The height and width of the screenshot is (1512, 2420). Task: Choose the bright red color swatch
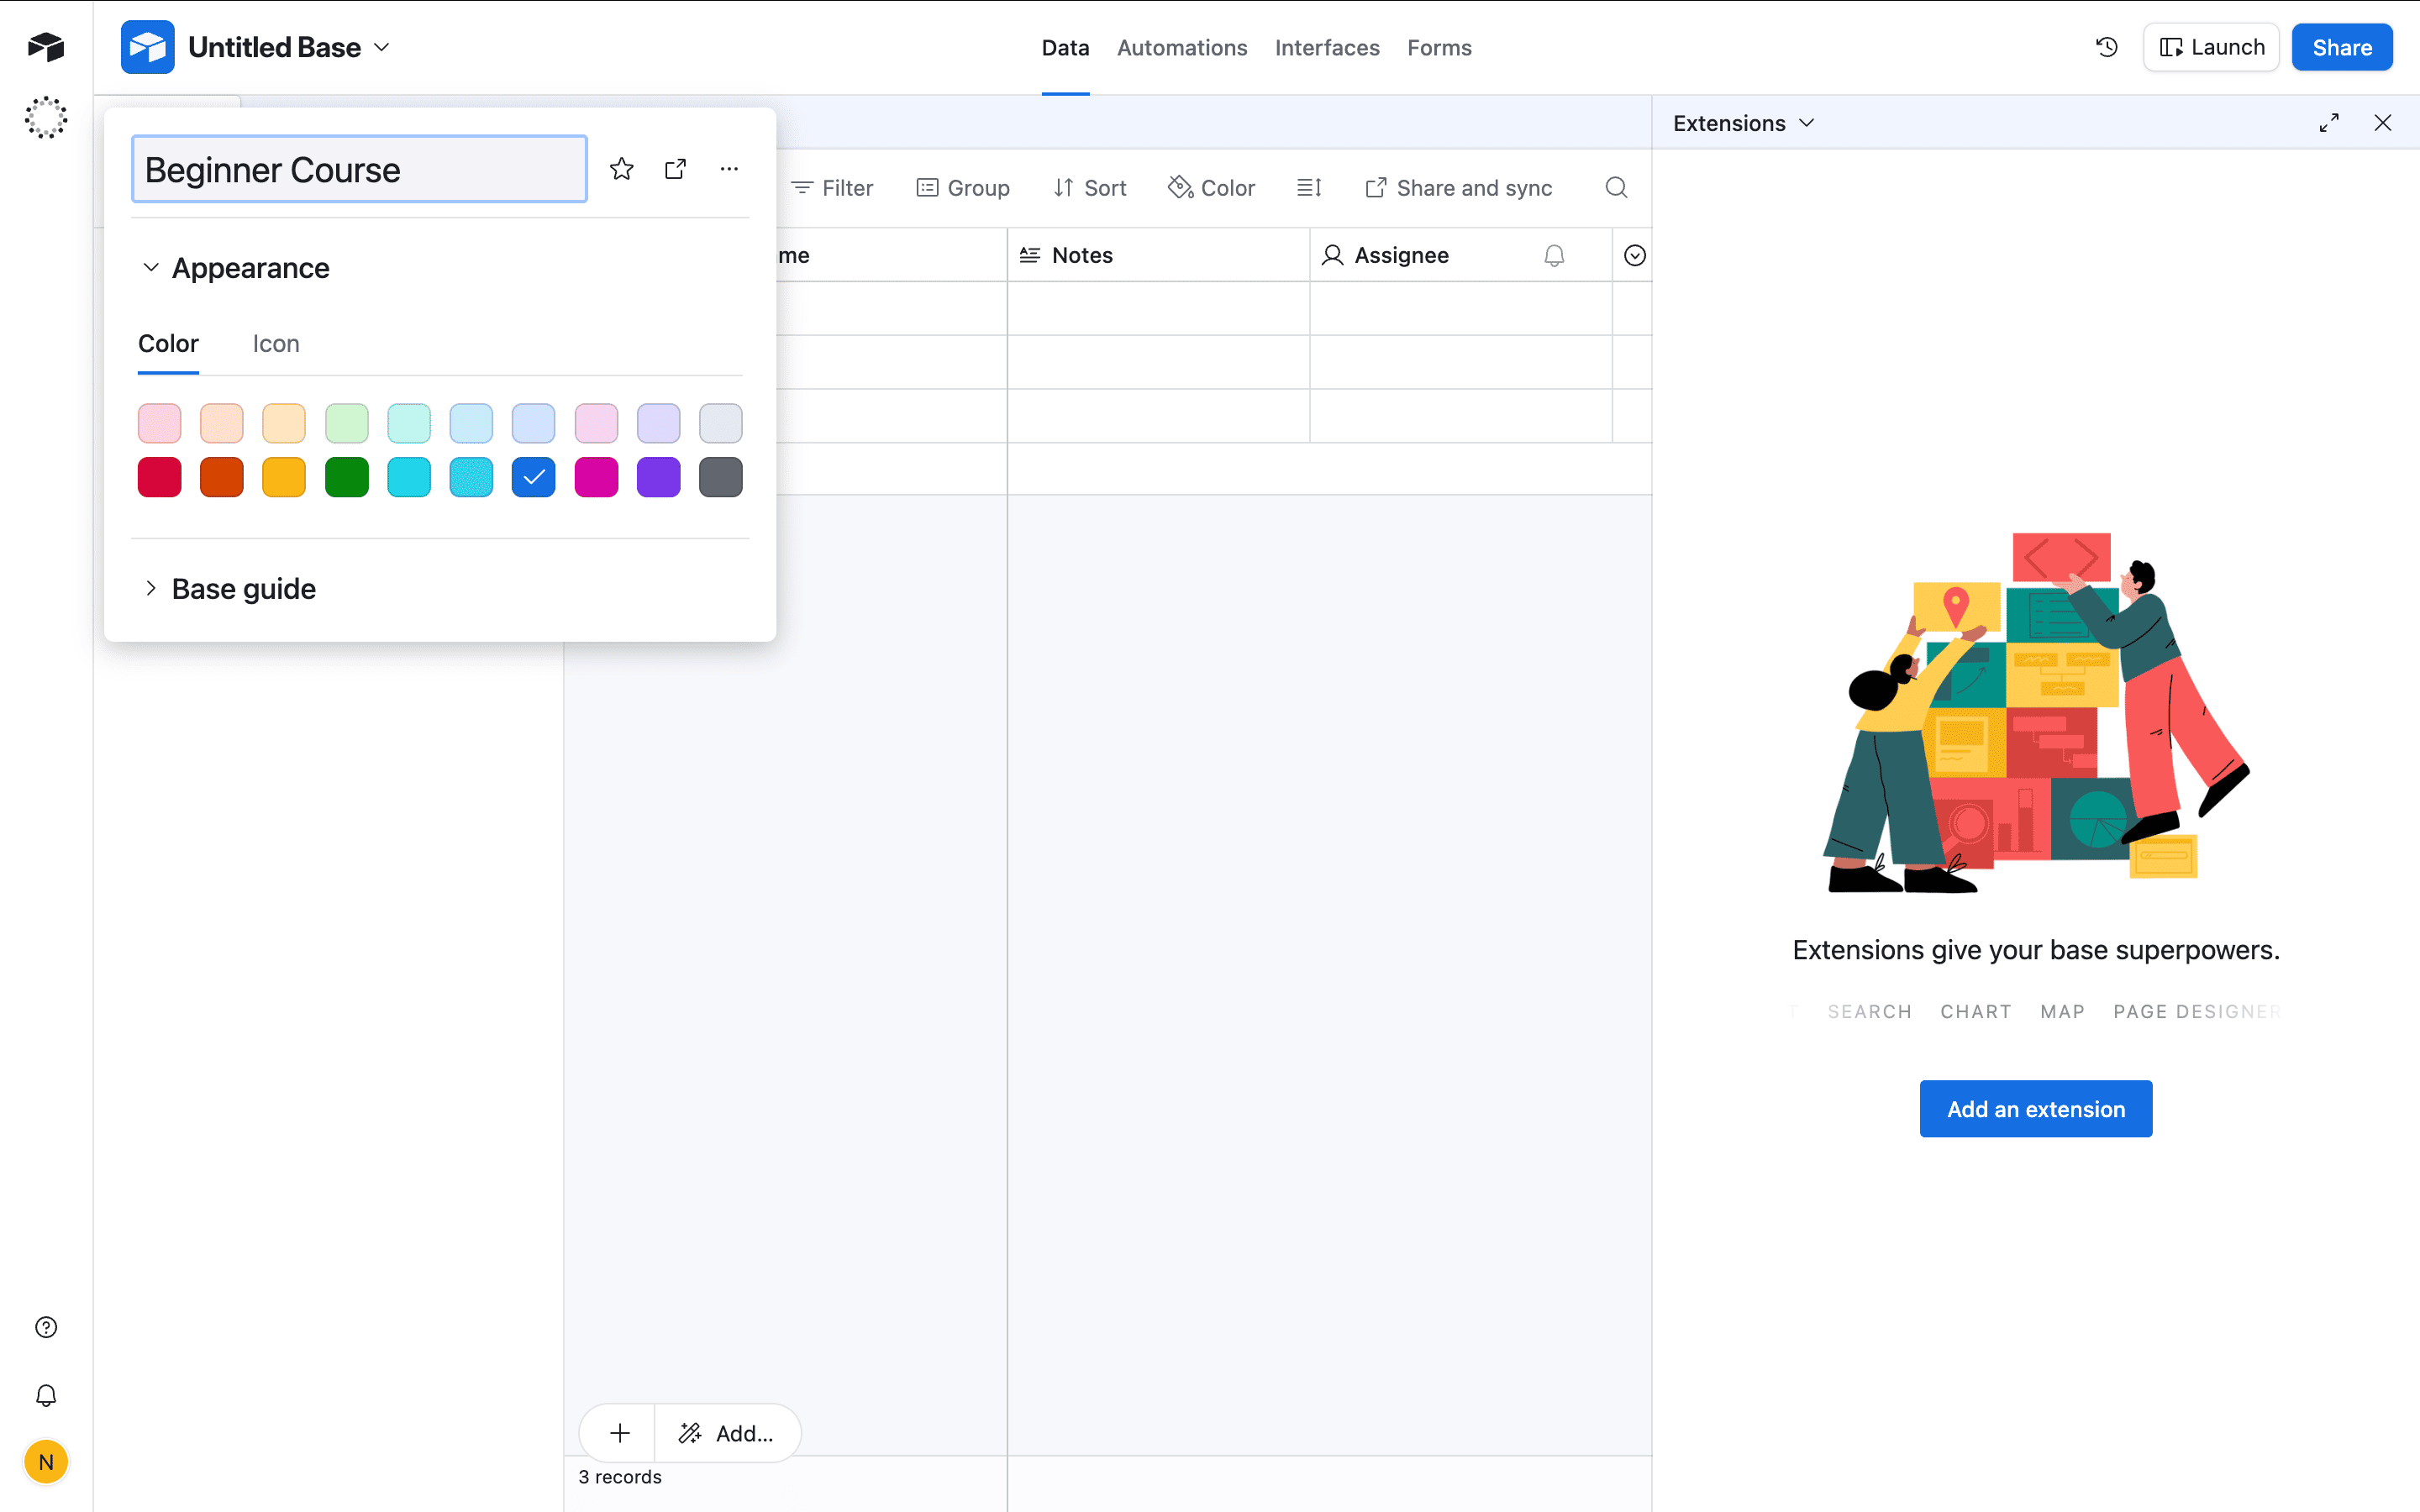pyautogui.click(x=159, y=477)
